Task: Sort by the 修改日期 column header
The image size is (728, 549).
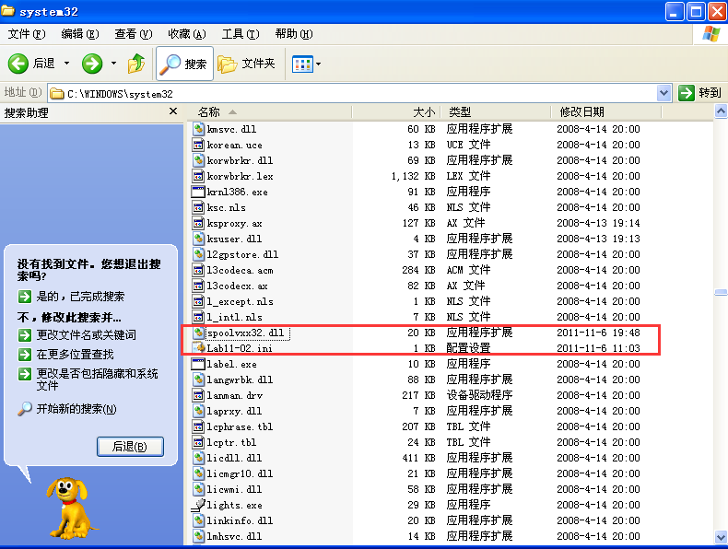Action: point(605,111)
